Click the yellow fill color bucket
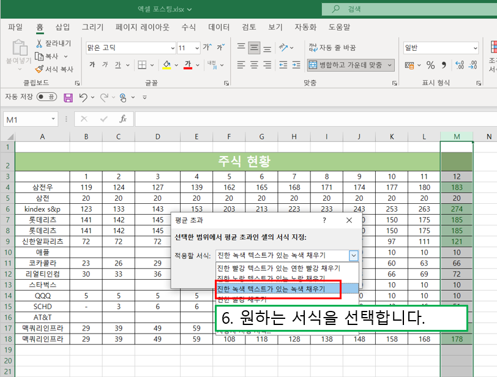This screenshot has height=377, width=497. [x=166, y=65]
